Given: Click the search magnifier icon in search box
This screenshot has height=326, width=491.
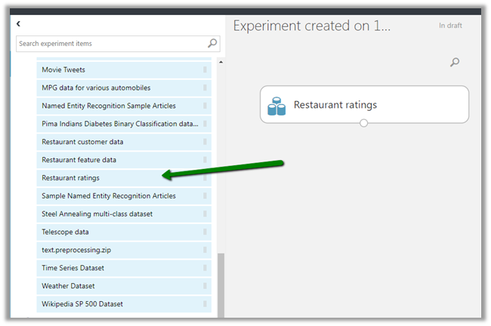Looking at the screenshot, I should (212, 44).
